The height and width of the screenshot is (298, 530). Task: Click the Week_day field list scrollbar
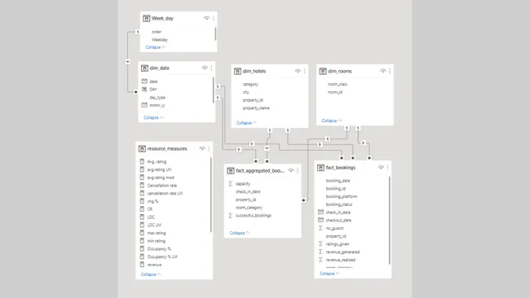[x=215, y=34]
